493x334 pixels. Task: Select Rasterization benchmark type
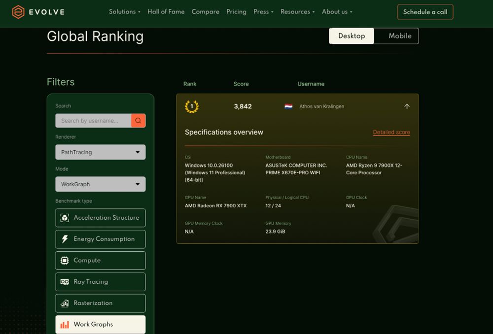tap(101, 303)
